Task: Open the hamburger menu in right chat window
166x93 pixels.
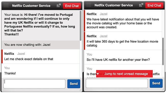Action: (x=89, y=5)
